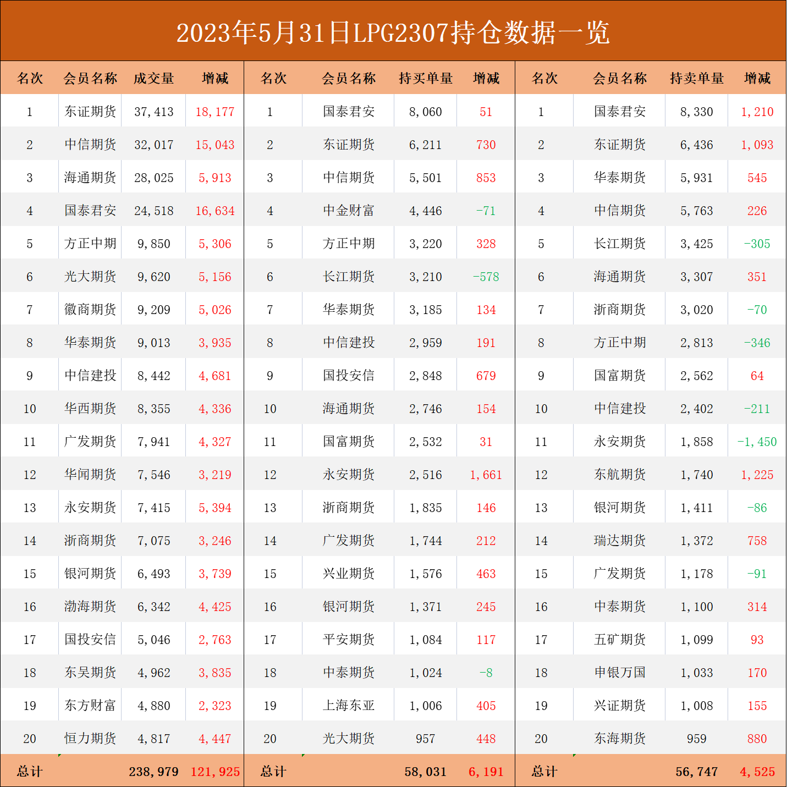The height and width of the screenshot is (787, 787).
Task: Select the 成交量 column header
Action: 153,78
